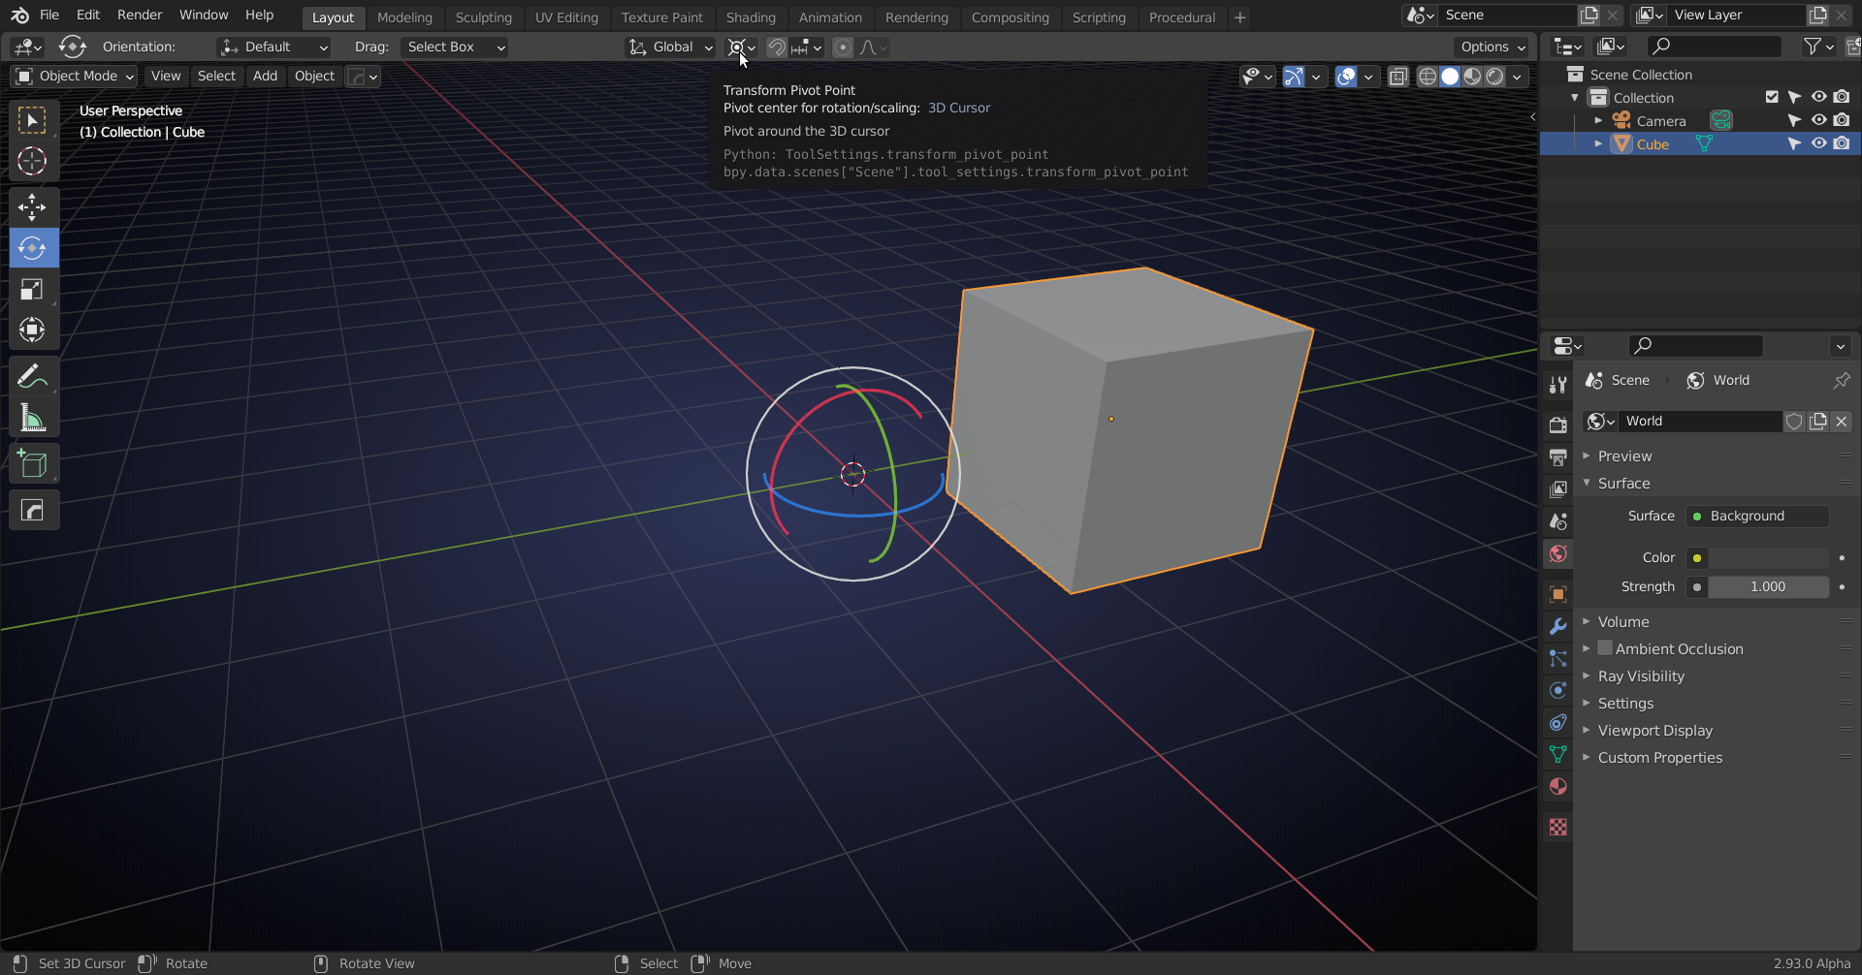Open the Render properties tab
1862x975 pixels.
[1558, 425]
